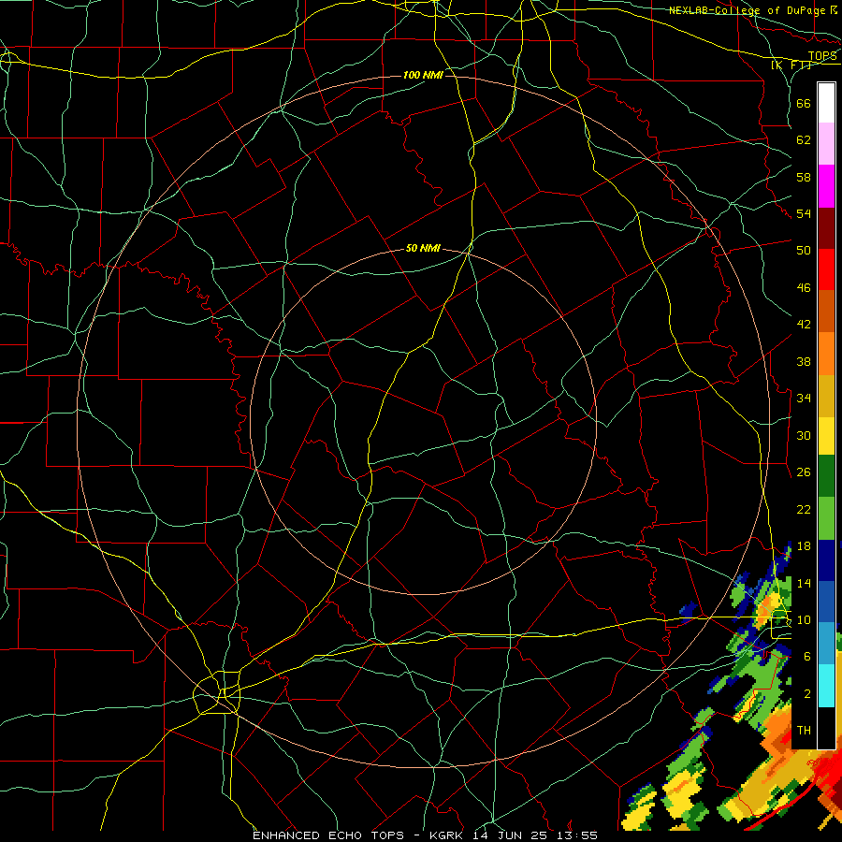The height and width of the screenshot is (842, 842).
Task: Select legend value 18
Action: [804, 546]
